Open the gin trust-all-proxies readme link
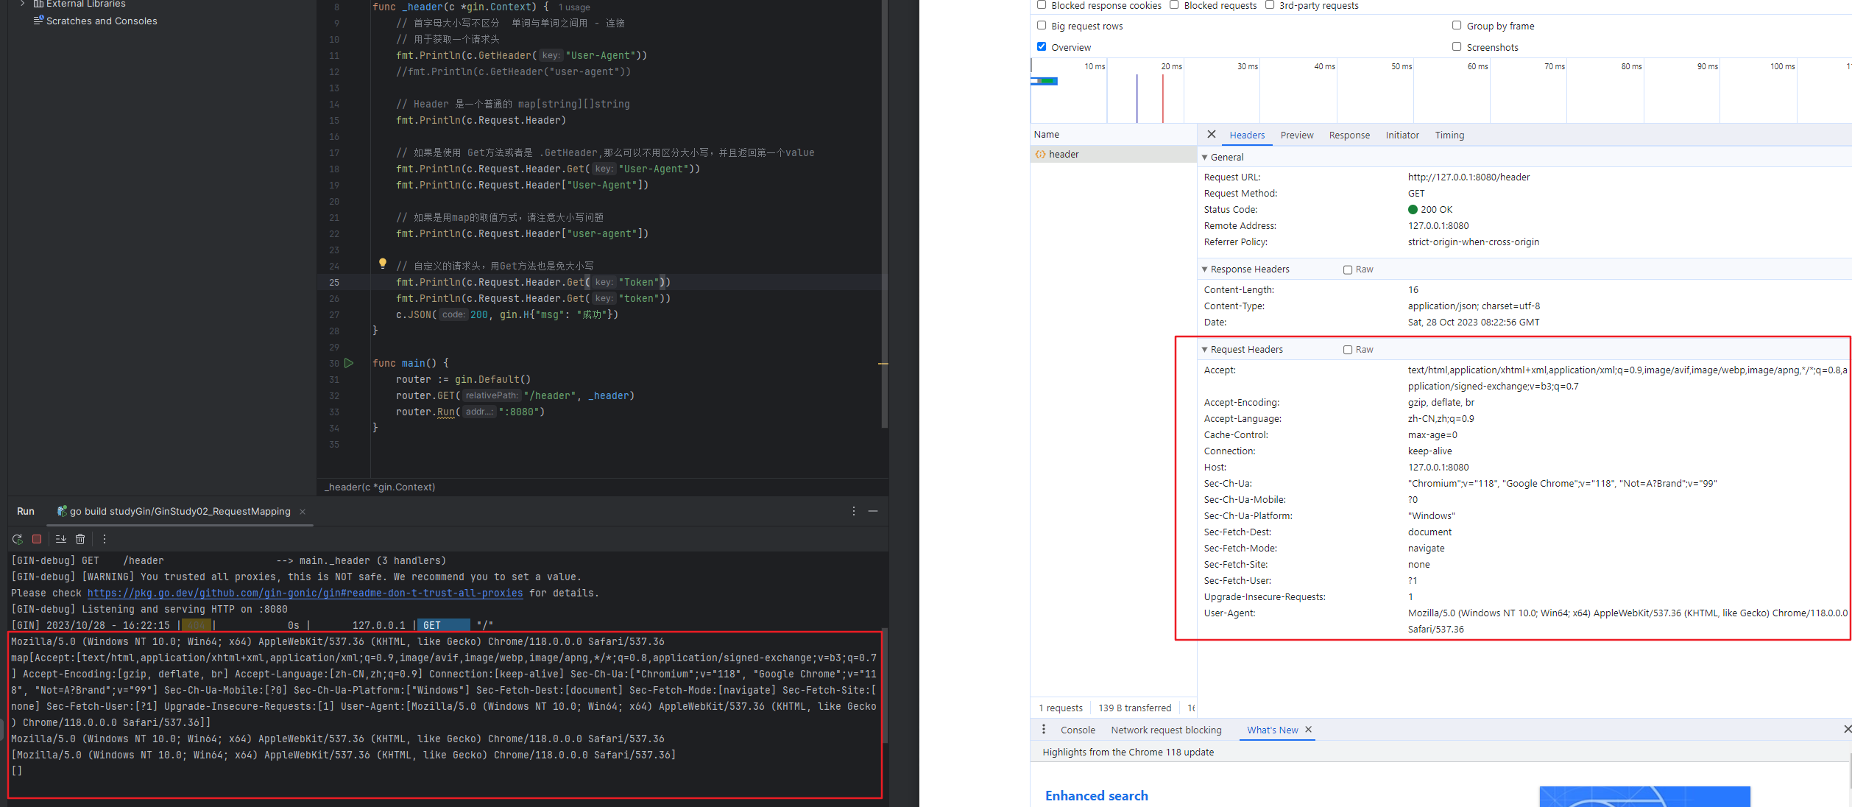 click(x=305, y=593)
